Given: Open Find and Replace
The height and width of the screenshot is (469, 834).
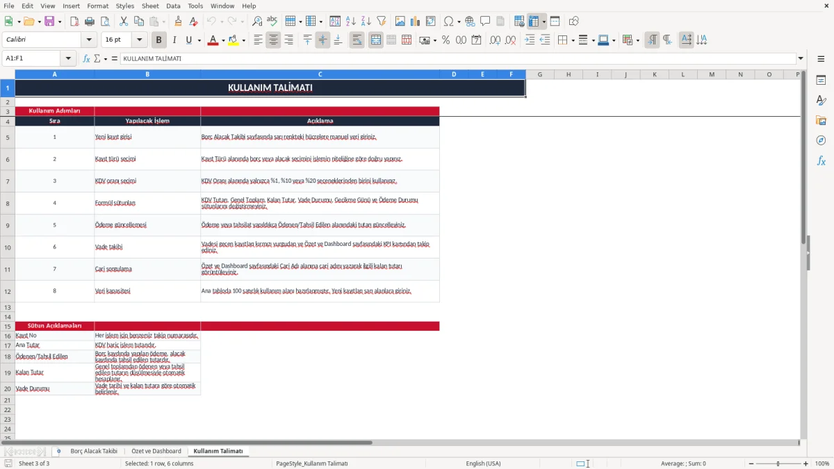Looking at the screenshot, I should tap(257, 22).
